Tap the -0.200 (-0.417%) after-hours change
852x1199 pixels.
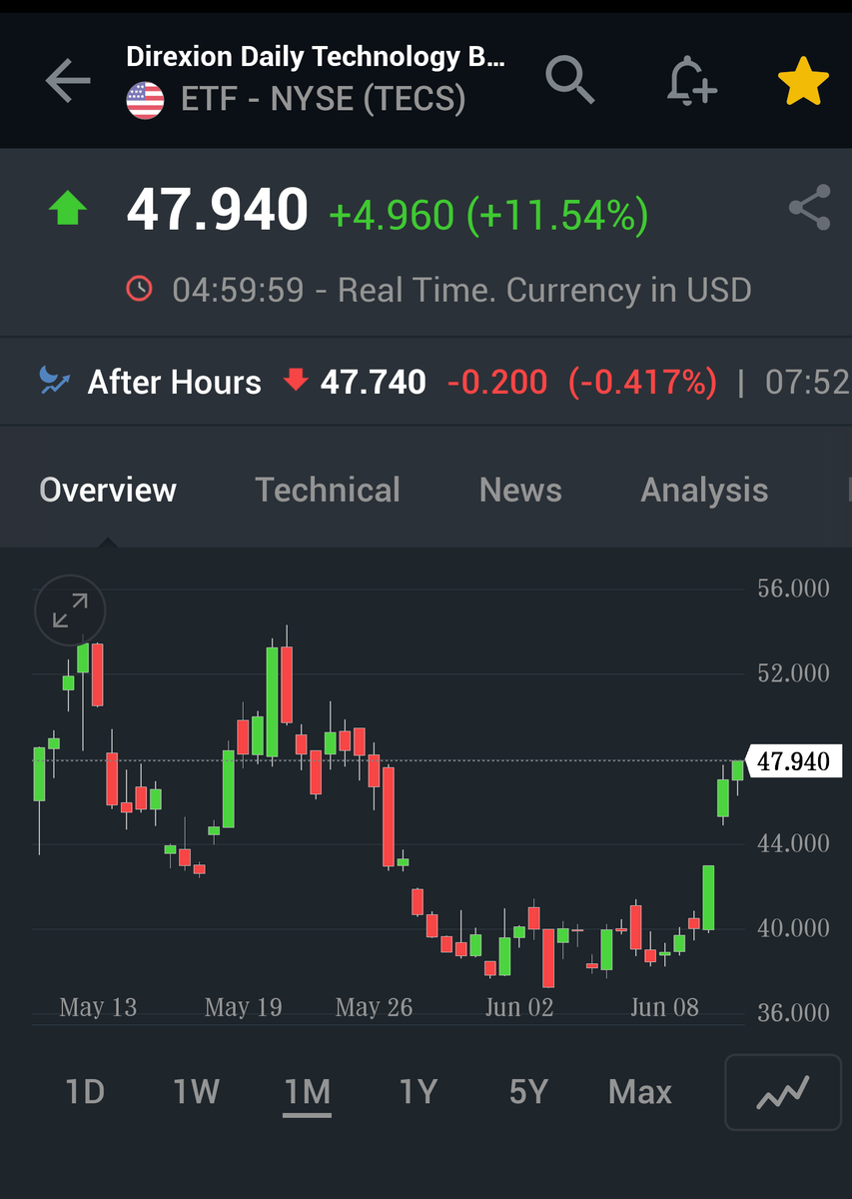[x=582, y=382]
